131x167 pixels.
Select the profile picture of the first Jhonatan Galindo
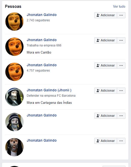14,22
